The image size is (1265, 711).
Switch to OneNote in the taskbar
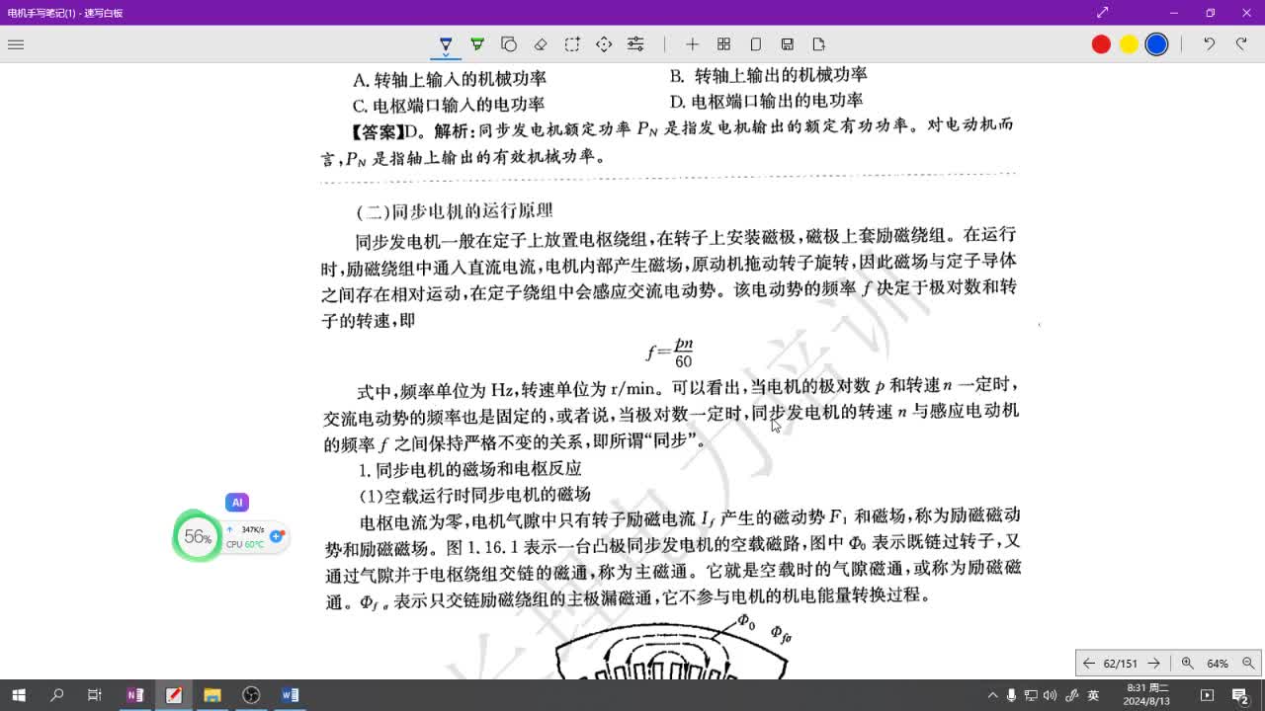[x=134, y=695]
